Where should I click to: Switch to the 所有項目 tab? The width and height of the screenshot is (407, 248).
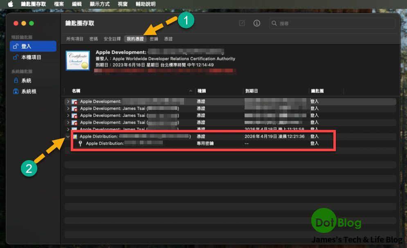75,39
